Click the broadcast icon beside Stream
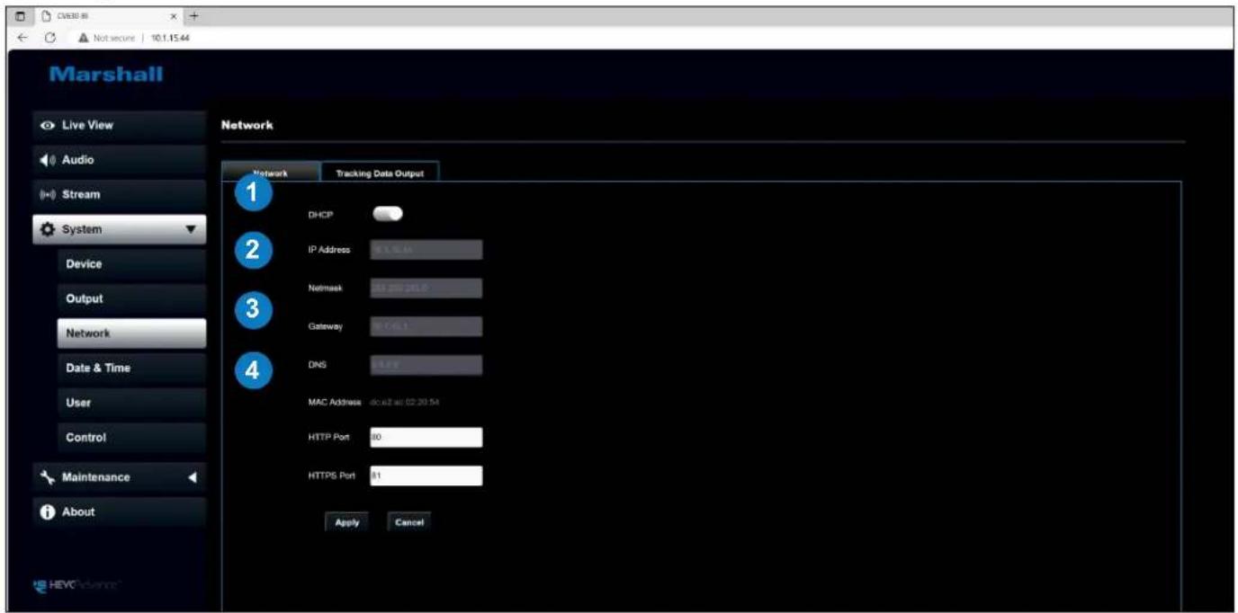1238x613 pixels. tap(47, 194)
